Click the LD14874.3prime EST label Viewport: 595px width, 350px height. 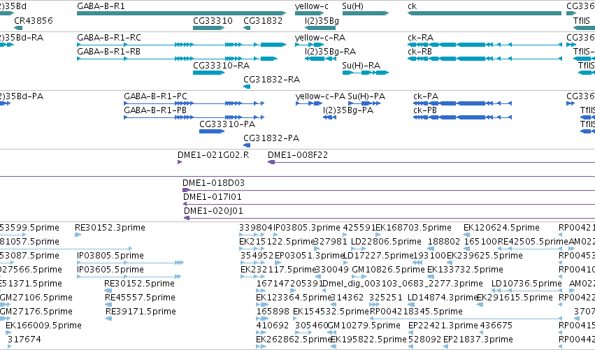(x=442, y=298)
